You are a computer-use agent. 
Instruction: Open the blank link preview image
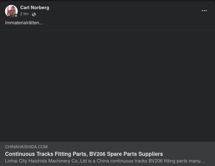pyautogui.click(x=107, y=86)
